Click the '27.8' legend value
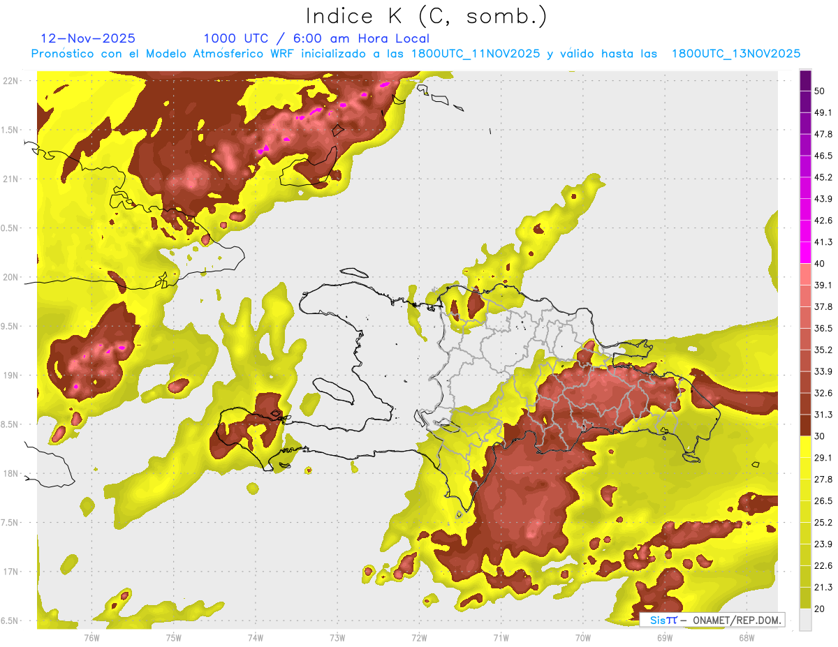 (823, 479)
